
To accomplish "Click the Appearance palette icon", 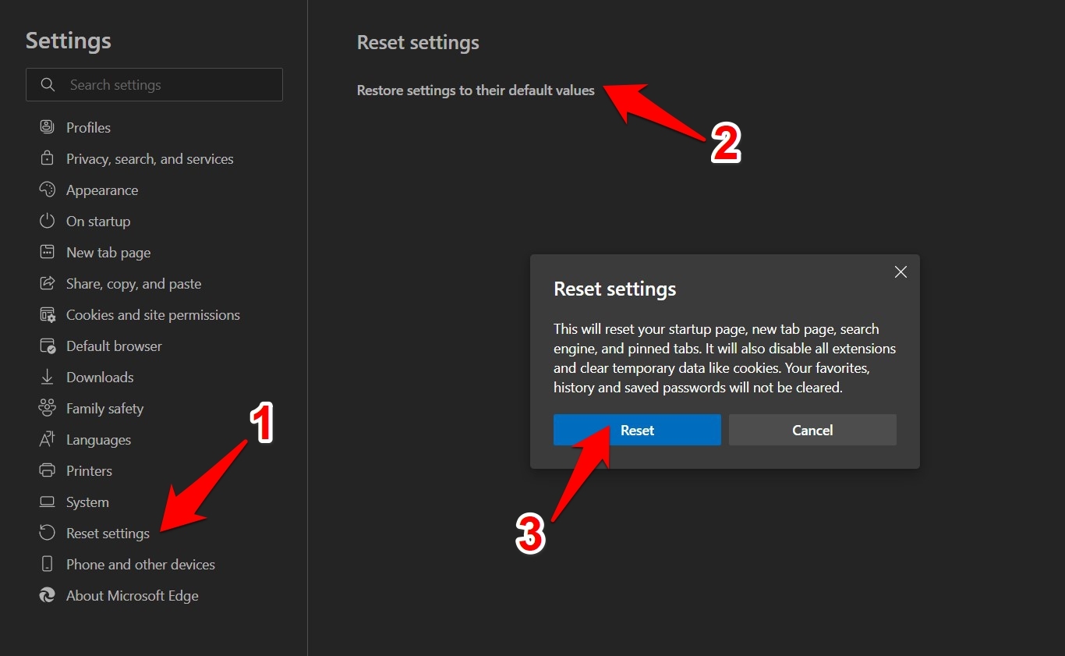I will (47, 190).
